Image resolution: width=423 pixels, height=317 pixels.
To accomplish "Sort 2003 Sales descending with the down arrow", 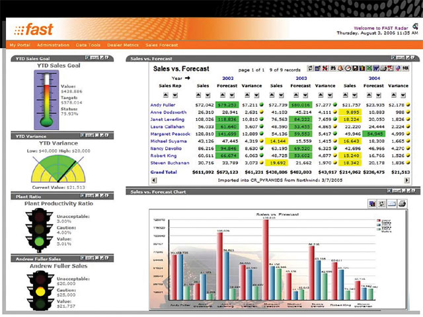I will 281,95.
